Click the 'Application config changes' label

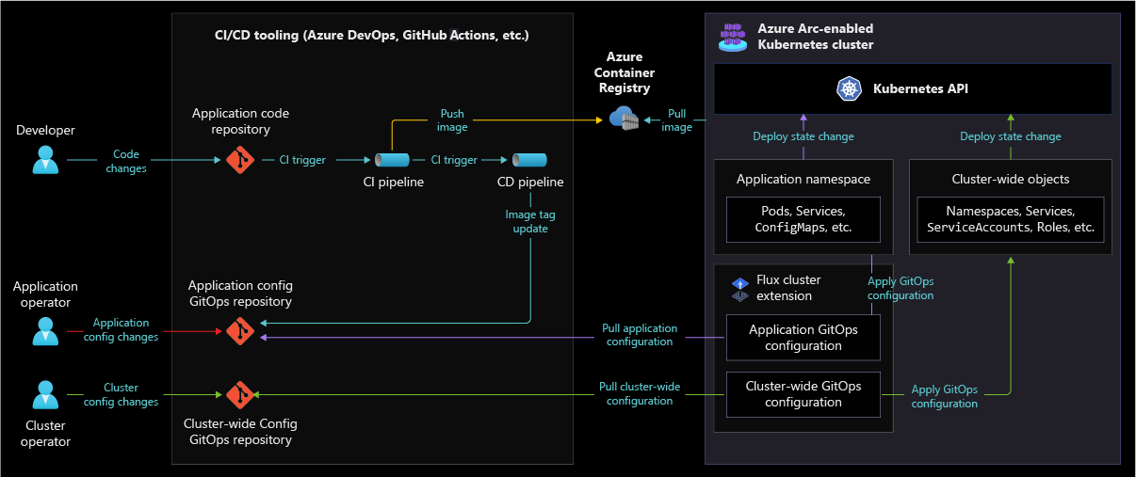click(121, 330)
